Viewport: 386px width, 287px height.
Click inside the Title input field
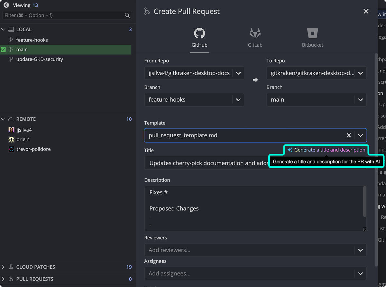[x=193, y=163]
